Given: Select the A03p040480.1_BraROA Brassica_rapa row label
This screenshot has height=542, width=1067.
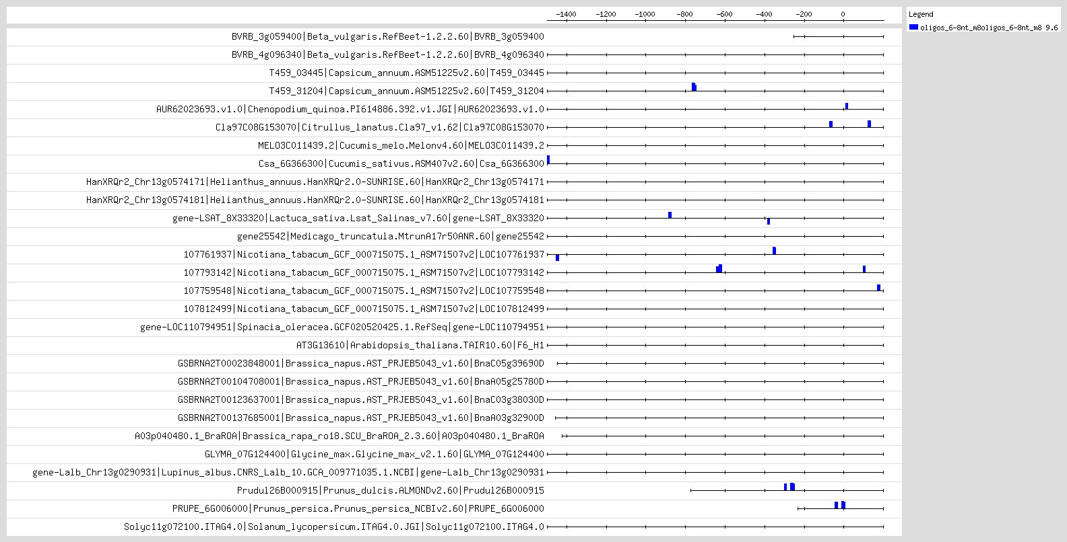Looking at the screenshot, I should tap(339, 436).
